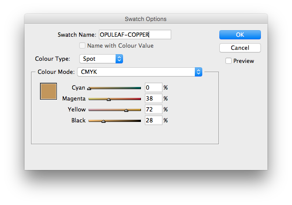Click the Black slider thumb
Image resolution: width=292 pixels, height=205 pixels.
coord(103,121)
